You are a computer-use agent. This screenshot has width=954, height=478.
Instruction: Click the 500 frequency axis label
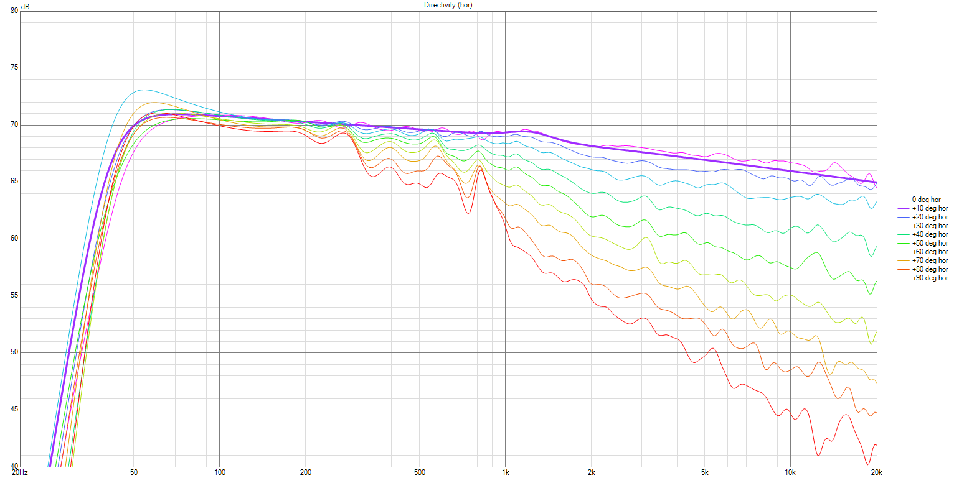click(x=419, y=473)
